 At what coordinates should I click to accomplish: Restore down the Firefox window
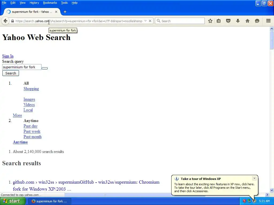tap(264, 3)
